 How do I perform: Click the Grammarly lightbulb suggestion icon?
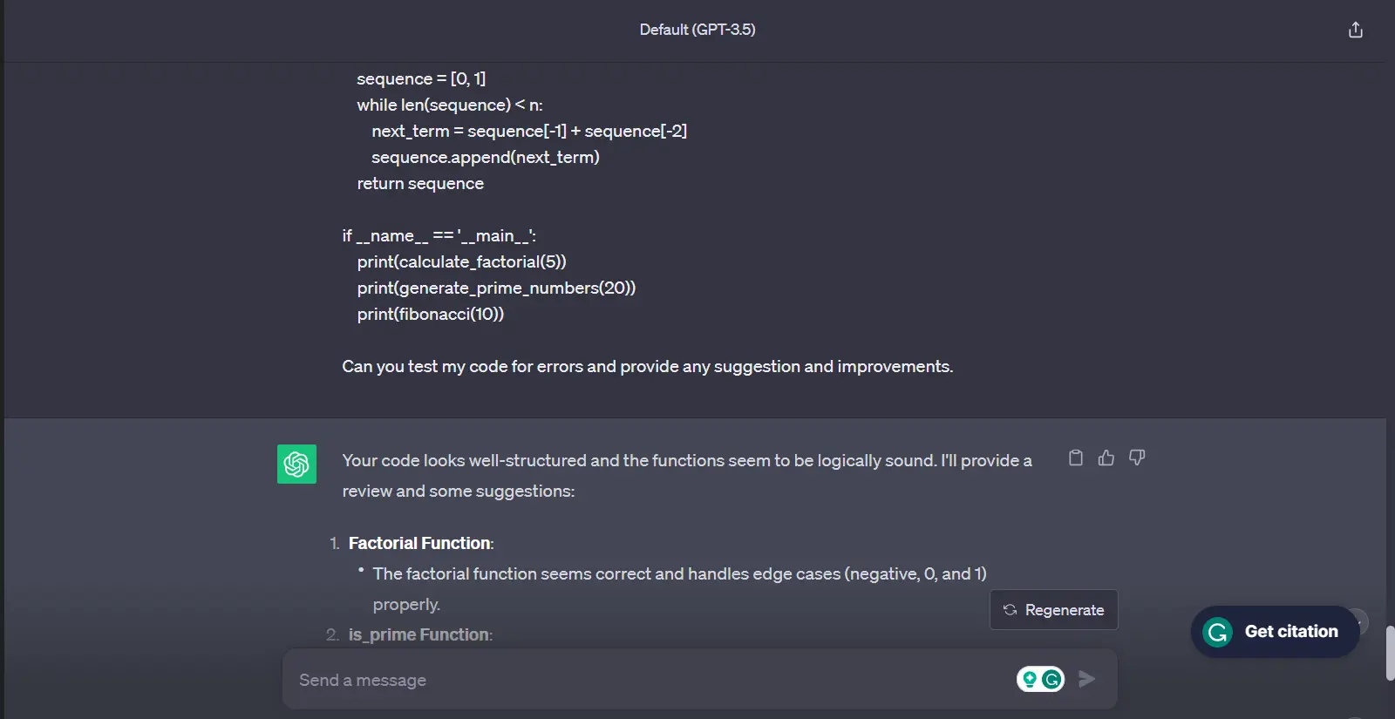pos(1030,679)
